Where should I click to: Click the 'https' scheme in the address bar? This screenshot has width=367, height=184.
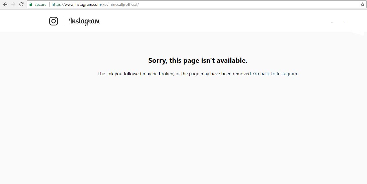point(56,4)
